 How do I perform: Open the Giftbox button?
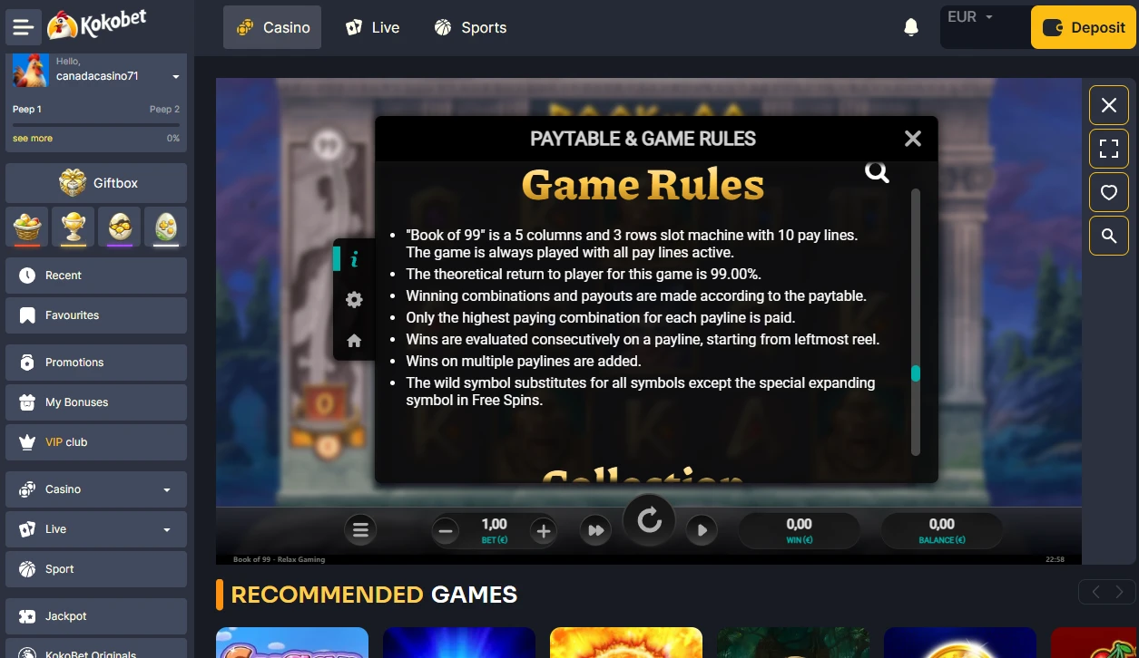[x=96, y=183]
